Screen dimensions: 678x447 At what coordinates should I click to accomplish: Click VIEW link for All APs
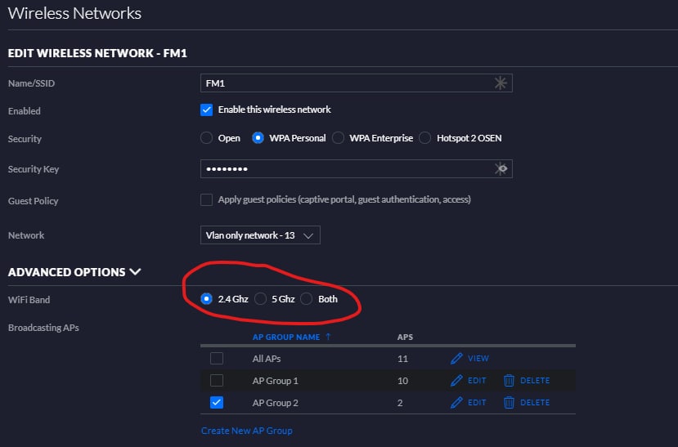click(478, 359)
